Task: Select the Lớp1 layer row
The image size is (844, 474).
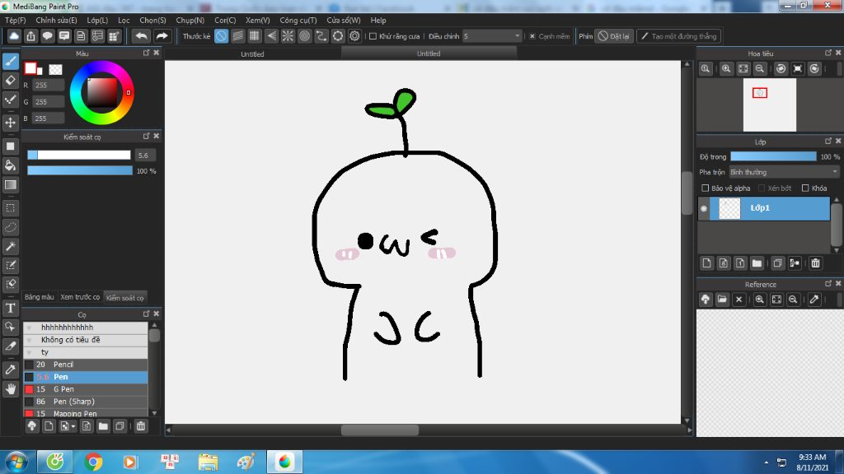Action: point(770,208)
